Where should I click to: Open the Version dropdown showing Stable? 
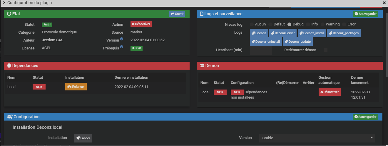click(x=317, y=138)
